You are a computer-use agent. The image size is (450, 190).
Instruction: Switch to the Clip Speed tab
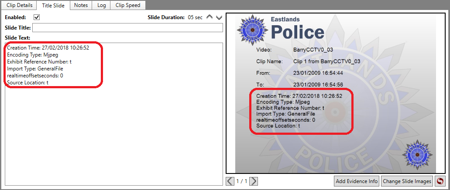coord(128,5)
